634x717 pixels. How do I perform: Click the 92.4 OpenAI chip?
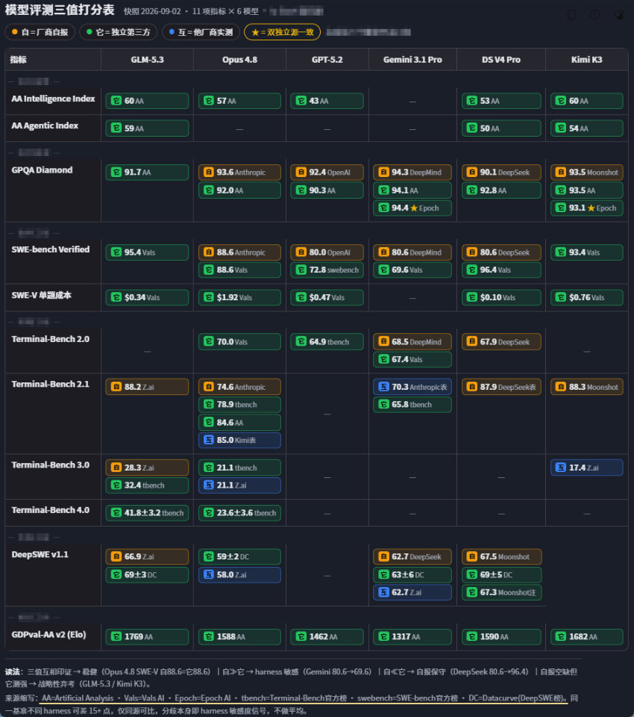tap(327, 173)
